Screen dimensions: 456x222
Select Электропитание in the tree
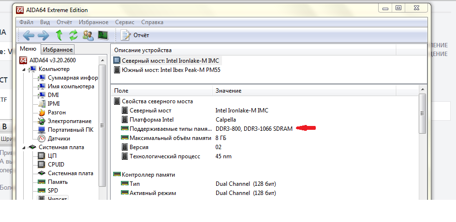coord(69,121)
